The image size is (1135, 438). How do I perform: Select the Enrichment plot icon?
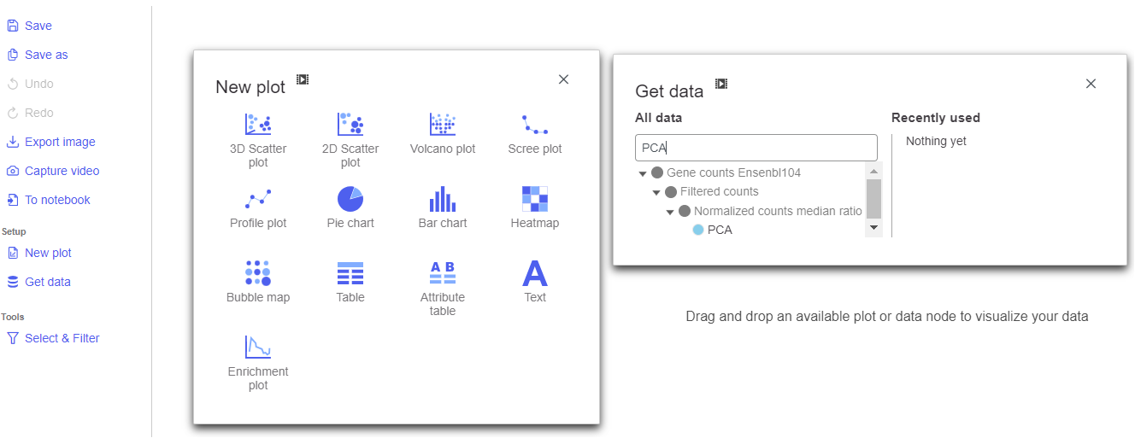click(x=257, y=347)
